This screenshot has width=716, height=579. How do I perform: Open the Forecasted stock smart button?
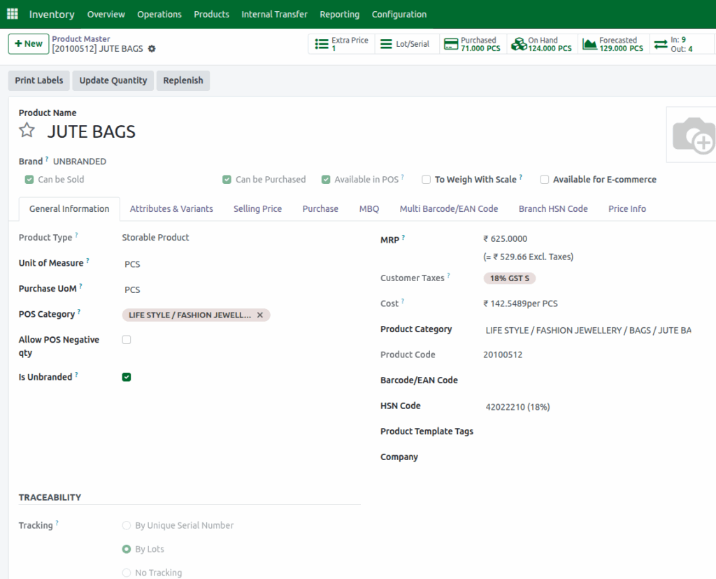(x=613, y=43)
